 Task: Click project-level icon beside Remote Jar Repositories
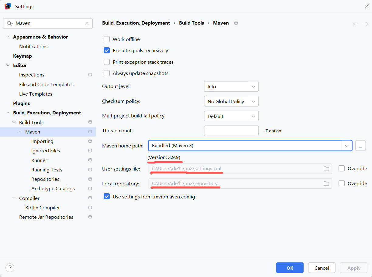click(90, 217)
